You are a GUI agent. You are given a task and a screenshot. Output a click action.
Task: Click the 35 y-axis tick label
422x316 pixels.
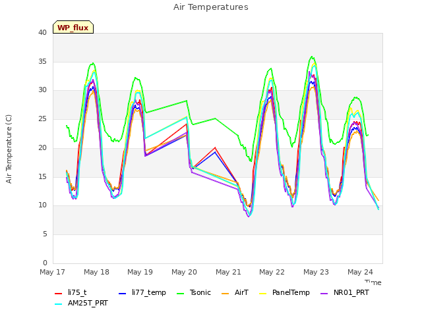(42, 61)
